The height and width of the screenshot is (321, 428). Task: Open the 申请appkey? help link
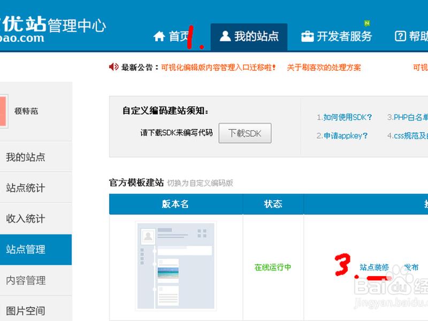pyautogui.click(x=345, y=136)
